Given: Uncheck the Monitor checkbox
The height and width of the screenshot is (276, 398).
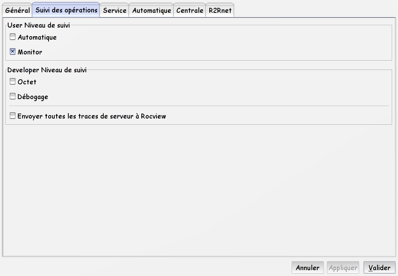Looking at the screenshot, I should (x=12, y=52).
